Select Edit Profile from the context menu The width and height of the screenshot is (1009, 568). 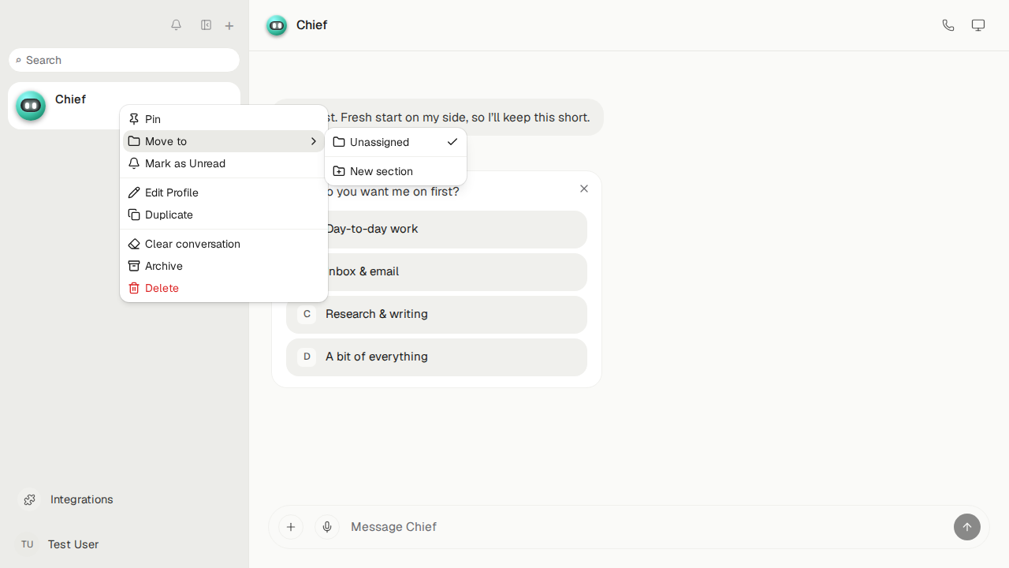[224, 192]
